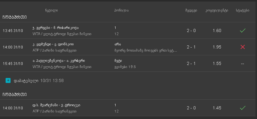Screen dimensions: 257x119
Task: Click the red cross status icon
Action: 243,47
